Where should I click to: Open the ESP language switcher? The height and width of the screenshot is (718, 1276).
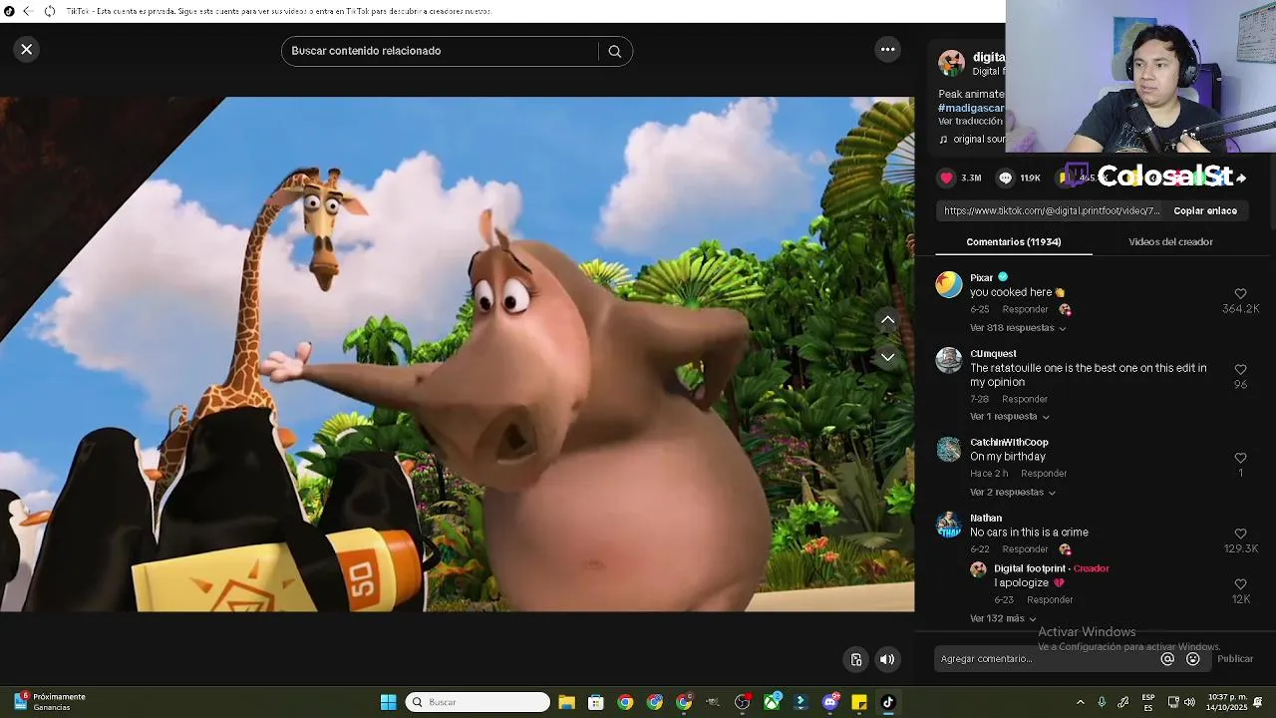[x=1148, y=702]
